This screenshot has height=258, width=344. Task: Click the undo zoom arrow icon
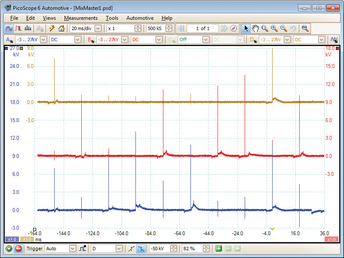point(293,28)
